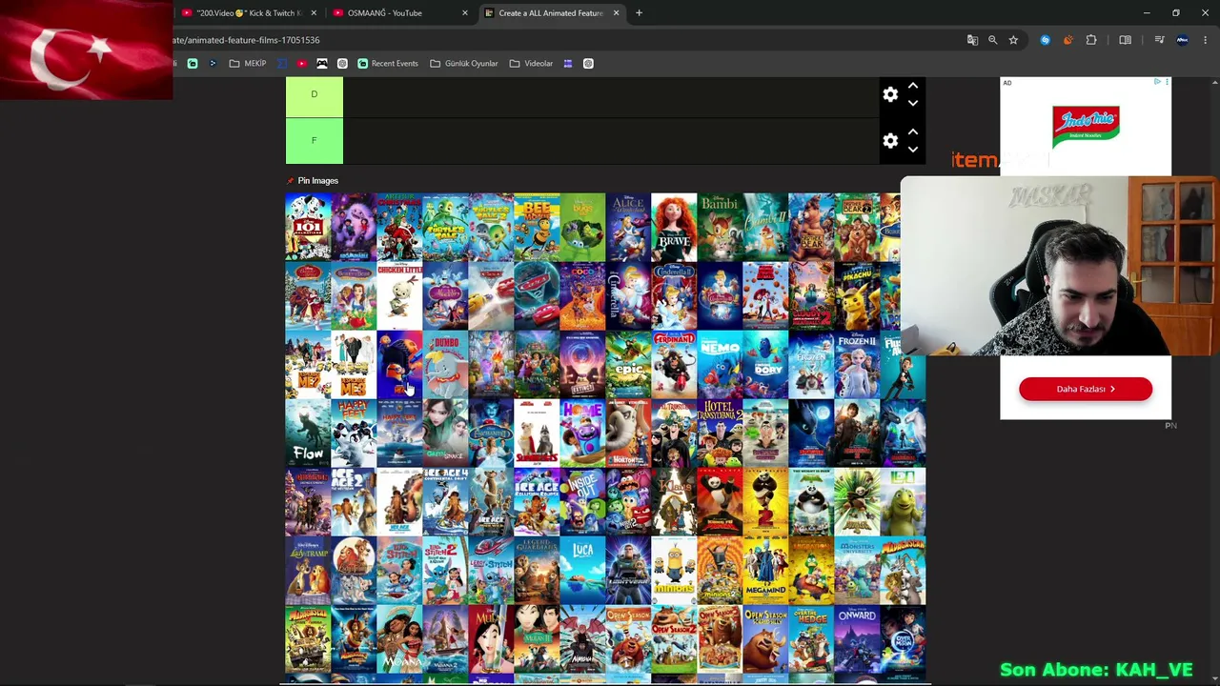Select the Finding Dory poster
1220x686 pixels.
765,364
